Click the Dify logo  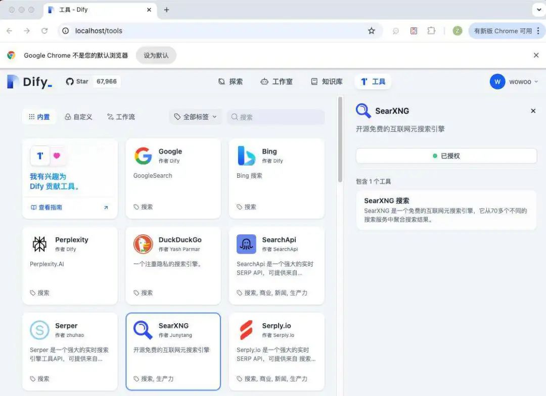tap(30, 82)
